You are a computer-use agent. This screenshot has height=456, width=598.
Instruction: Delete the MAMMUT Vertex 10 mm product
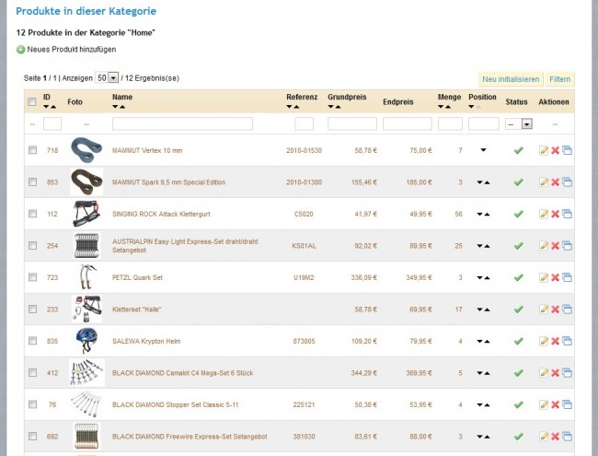pyautogui.click(x=556, y=150)
